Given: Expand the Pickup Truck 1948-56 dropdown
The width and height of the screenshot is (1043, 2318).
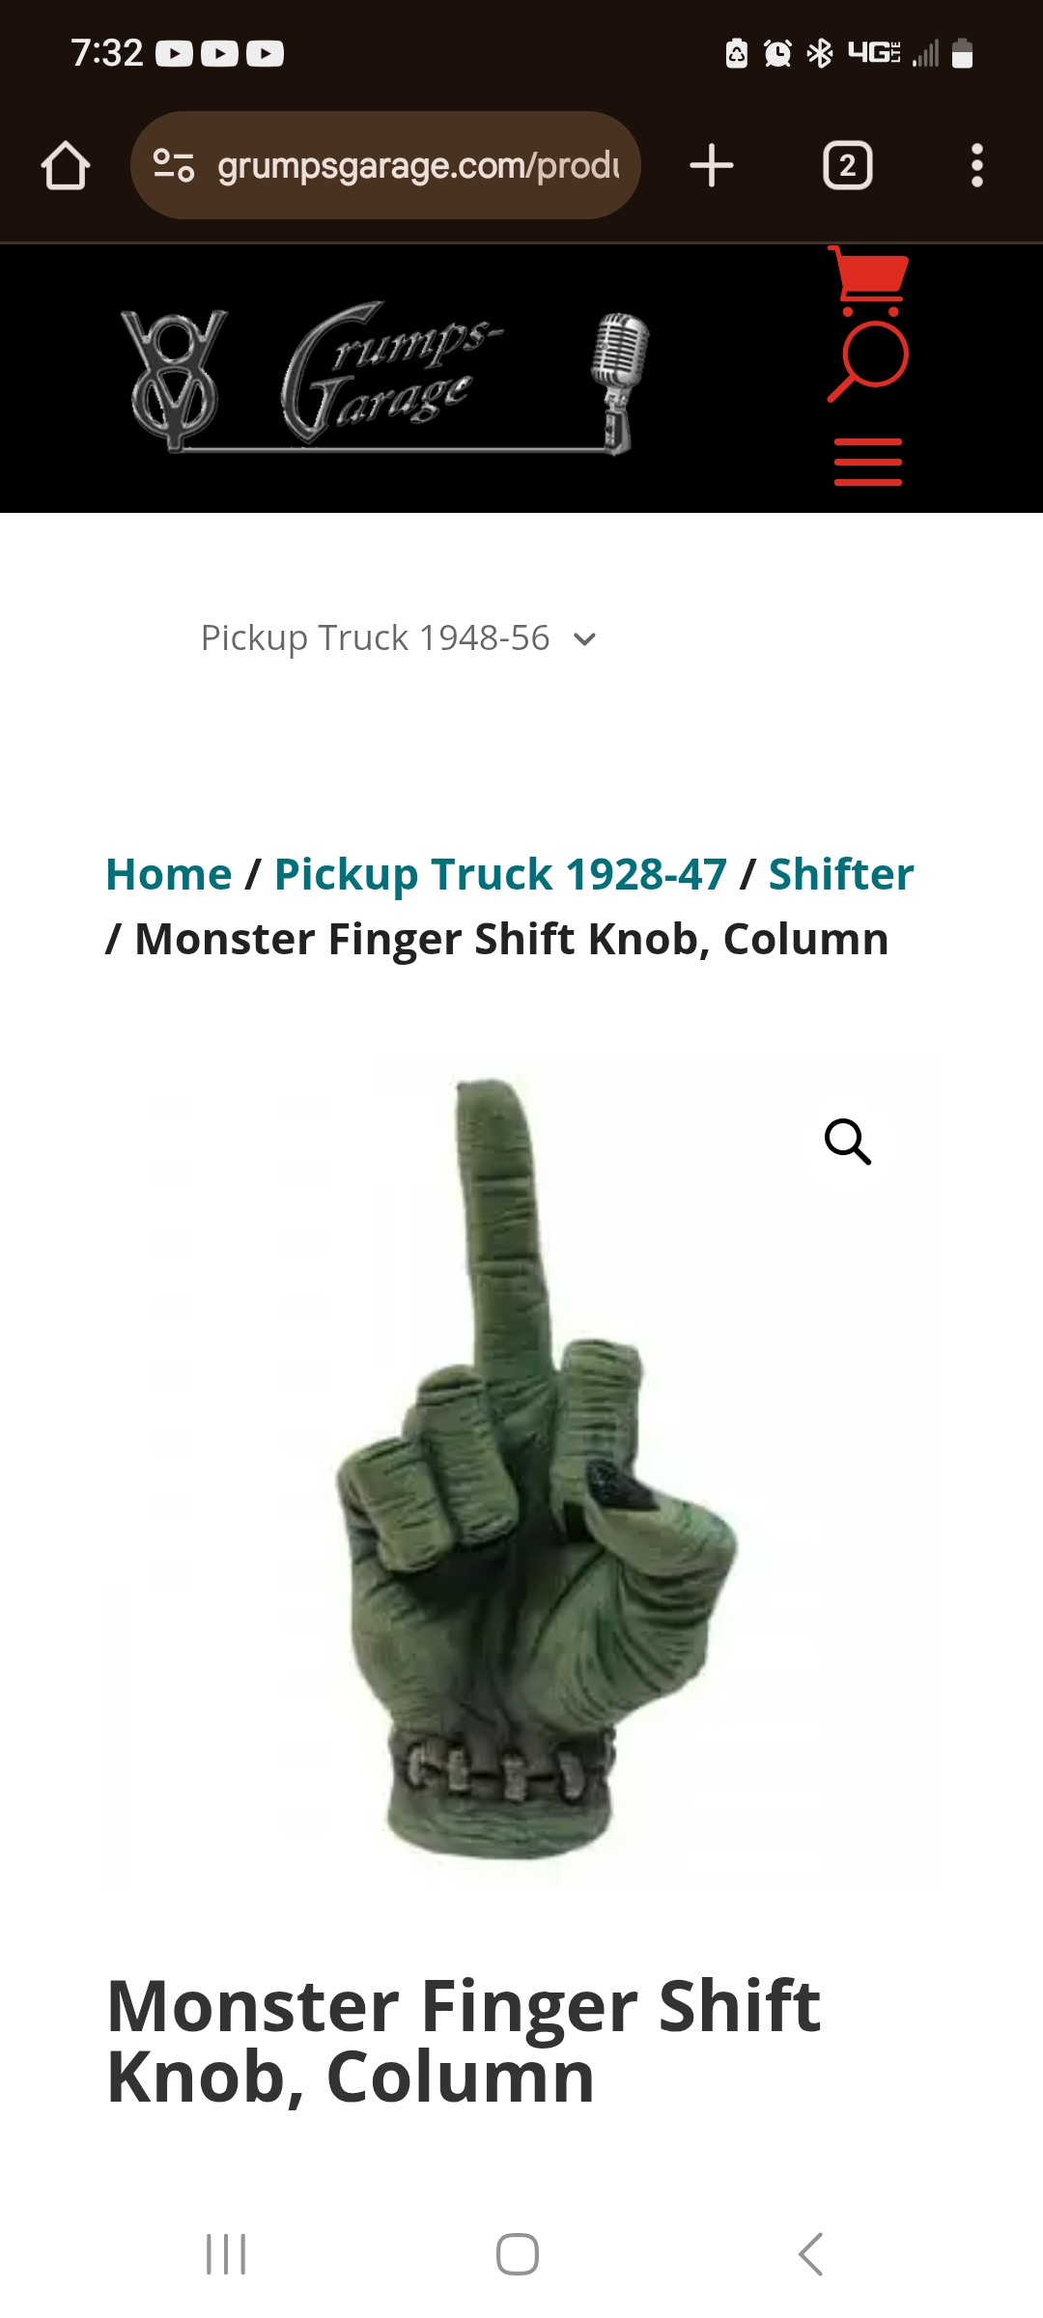Looking at the screenshot, I should tap(398, 638).
